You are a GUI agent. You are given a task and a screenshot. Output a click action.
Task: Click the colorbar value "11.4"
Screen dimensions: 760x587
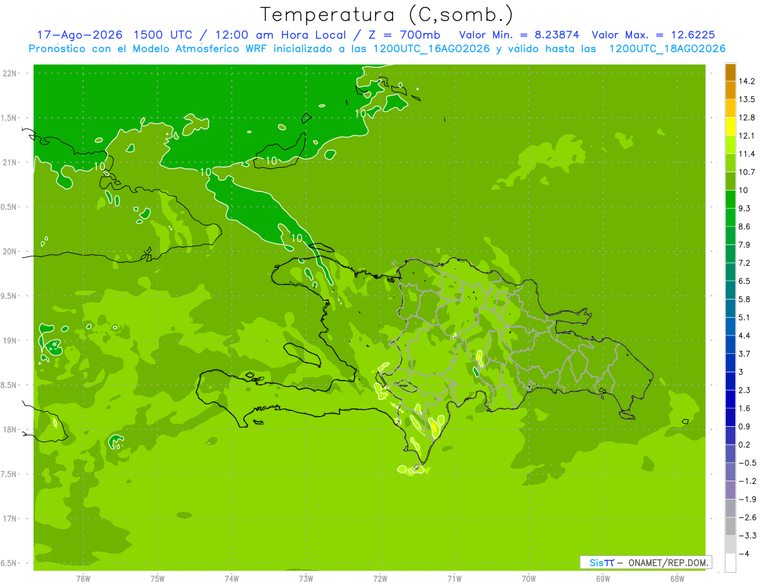click(747, 154)
